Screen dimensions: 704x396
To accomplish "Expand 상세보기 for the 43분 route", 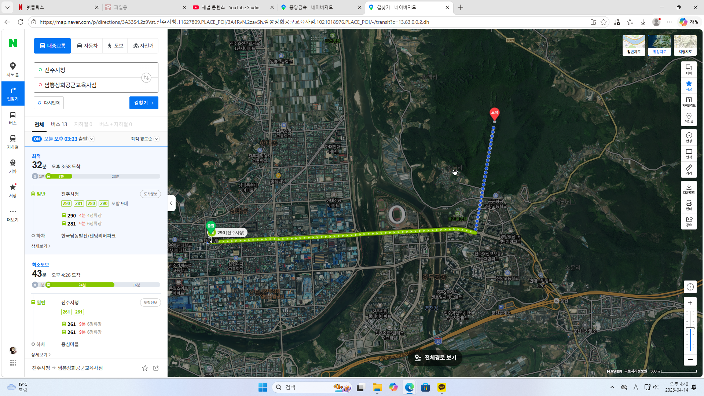I will (41, 355).
